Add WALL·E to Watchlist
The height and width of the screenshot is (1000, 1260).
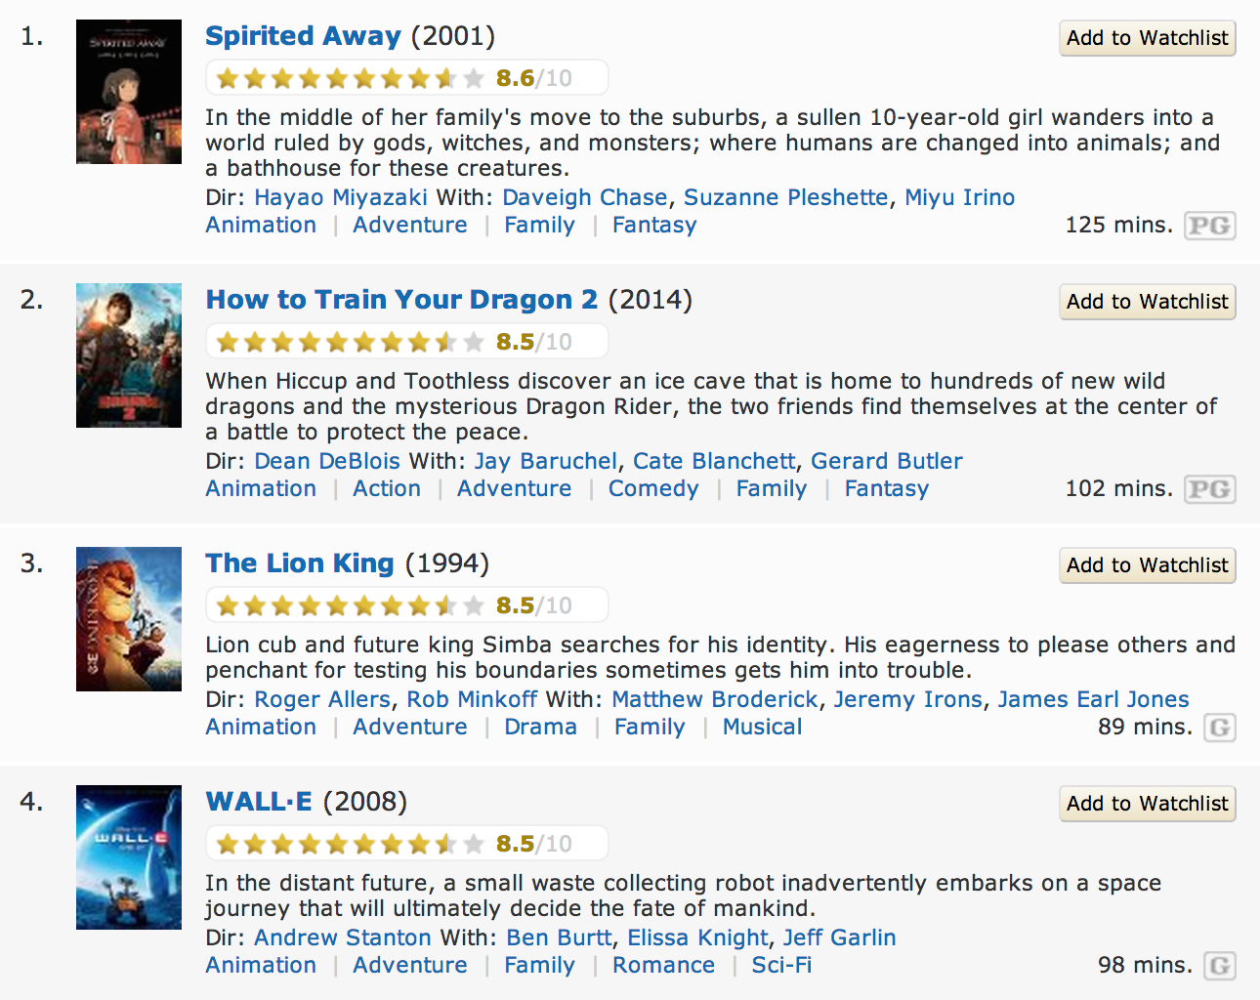pos(1147,804)
